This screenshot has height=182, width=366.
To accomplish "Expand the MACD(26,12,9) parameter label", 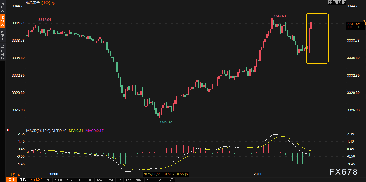I will [x=38, y=131].
